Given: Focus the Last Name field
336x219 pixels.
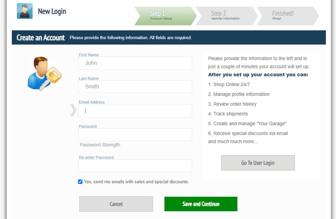Looking at the screenshot, I should coord(135,87).
